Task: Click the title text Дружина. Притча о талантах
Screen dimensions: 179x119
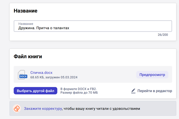Action: 44,28
